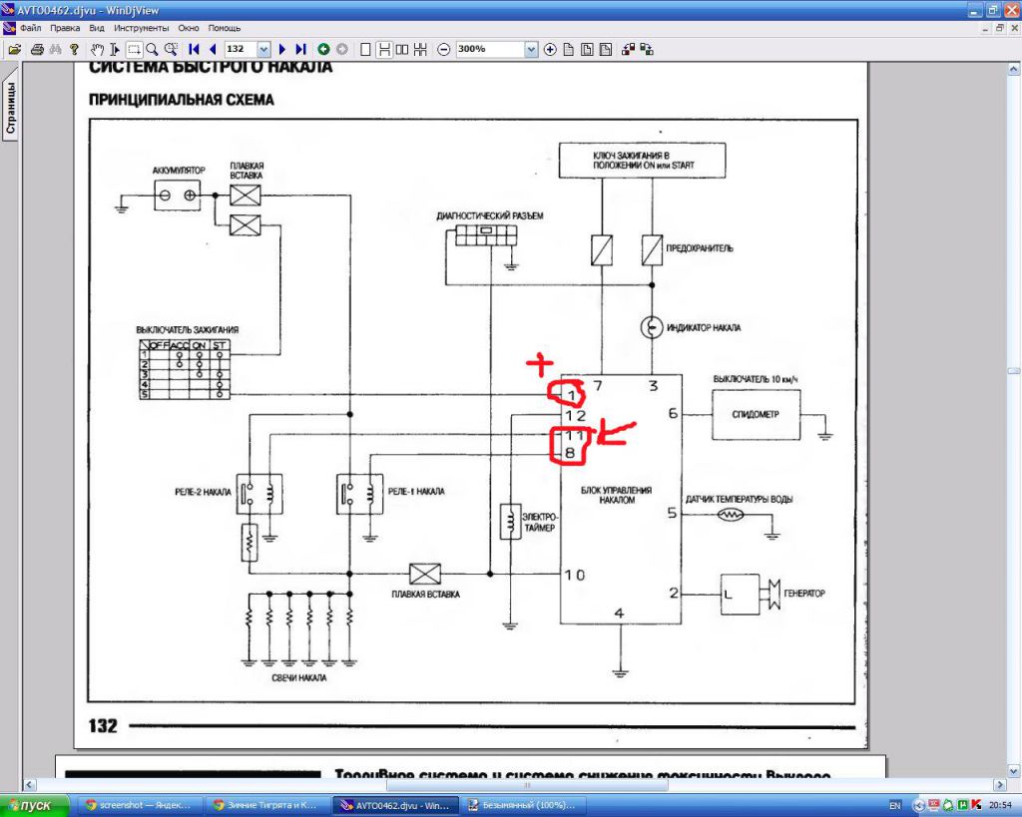This screenshot has height=817, width=1022.
Task: Go to the next page arrow
Action: (282, 49)
